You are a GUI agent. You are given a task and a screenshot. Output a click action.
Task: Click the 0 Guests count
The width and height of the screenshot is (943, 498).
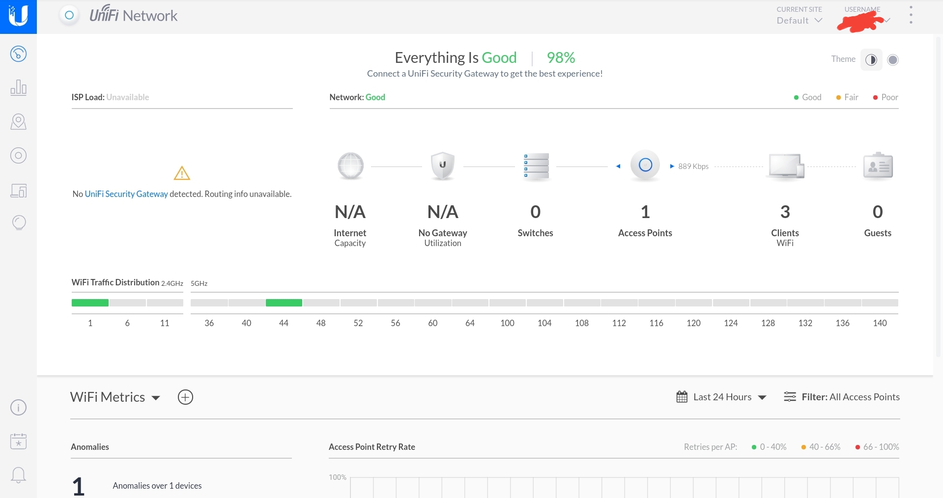(x=878, y=212)
